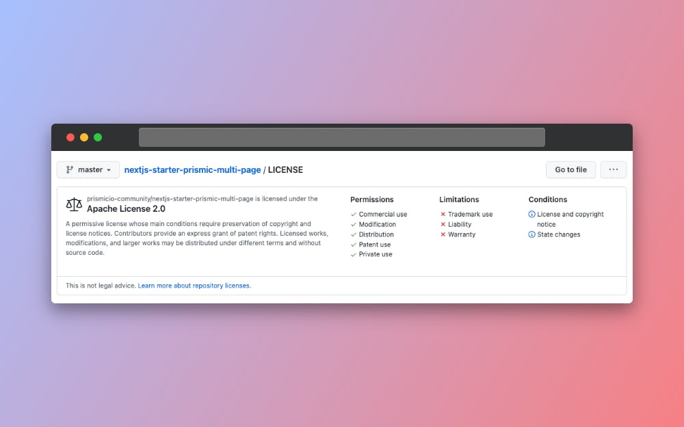Click Learn more about repository licenses
Image resolution: width=684 pixels, height=427 pixels.
[194, 286]
